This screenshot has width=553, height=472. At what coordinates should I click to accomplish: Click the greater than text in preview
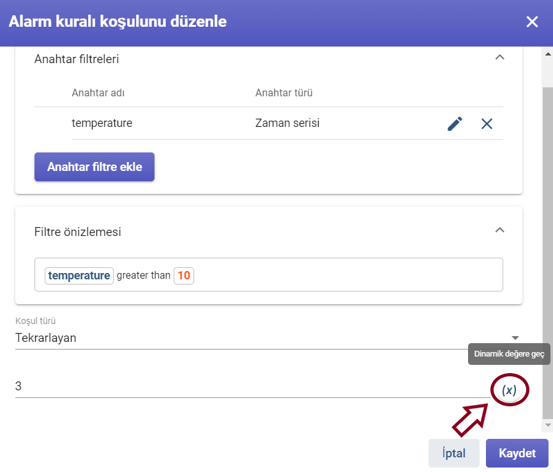point(144,276)
